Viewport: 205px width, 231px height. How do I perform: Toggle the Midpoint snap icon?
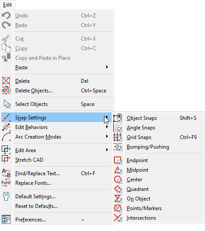click(x=118, y=170)
